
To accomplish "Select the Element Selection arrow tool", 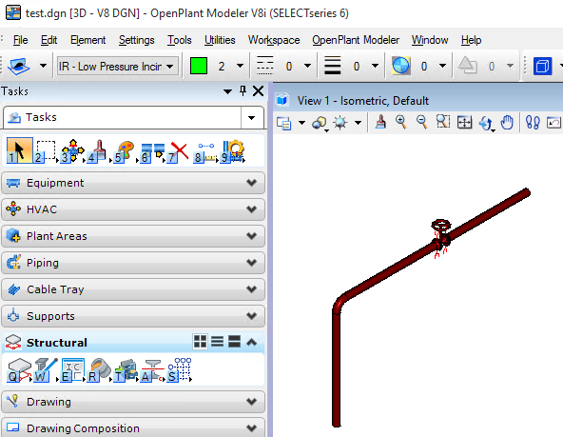I will click(x=19, y=150).
